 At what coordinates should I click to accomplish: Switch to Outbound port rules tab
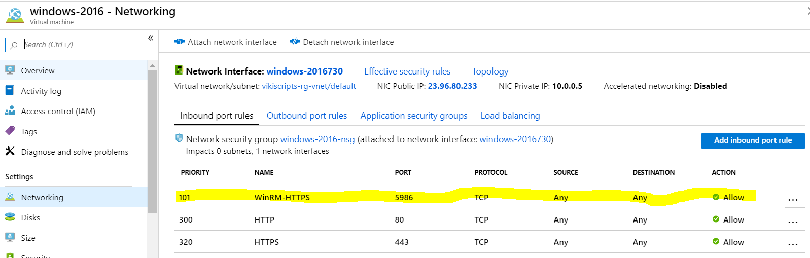307,116
